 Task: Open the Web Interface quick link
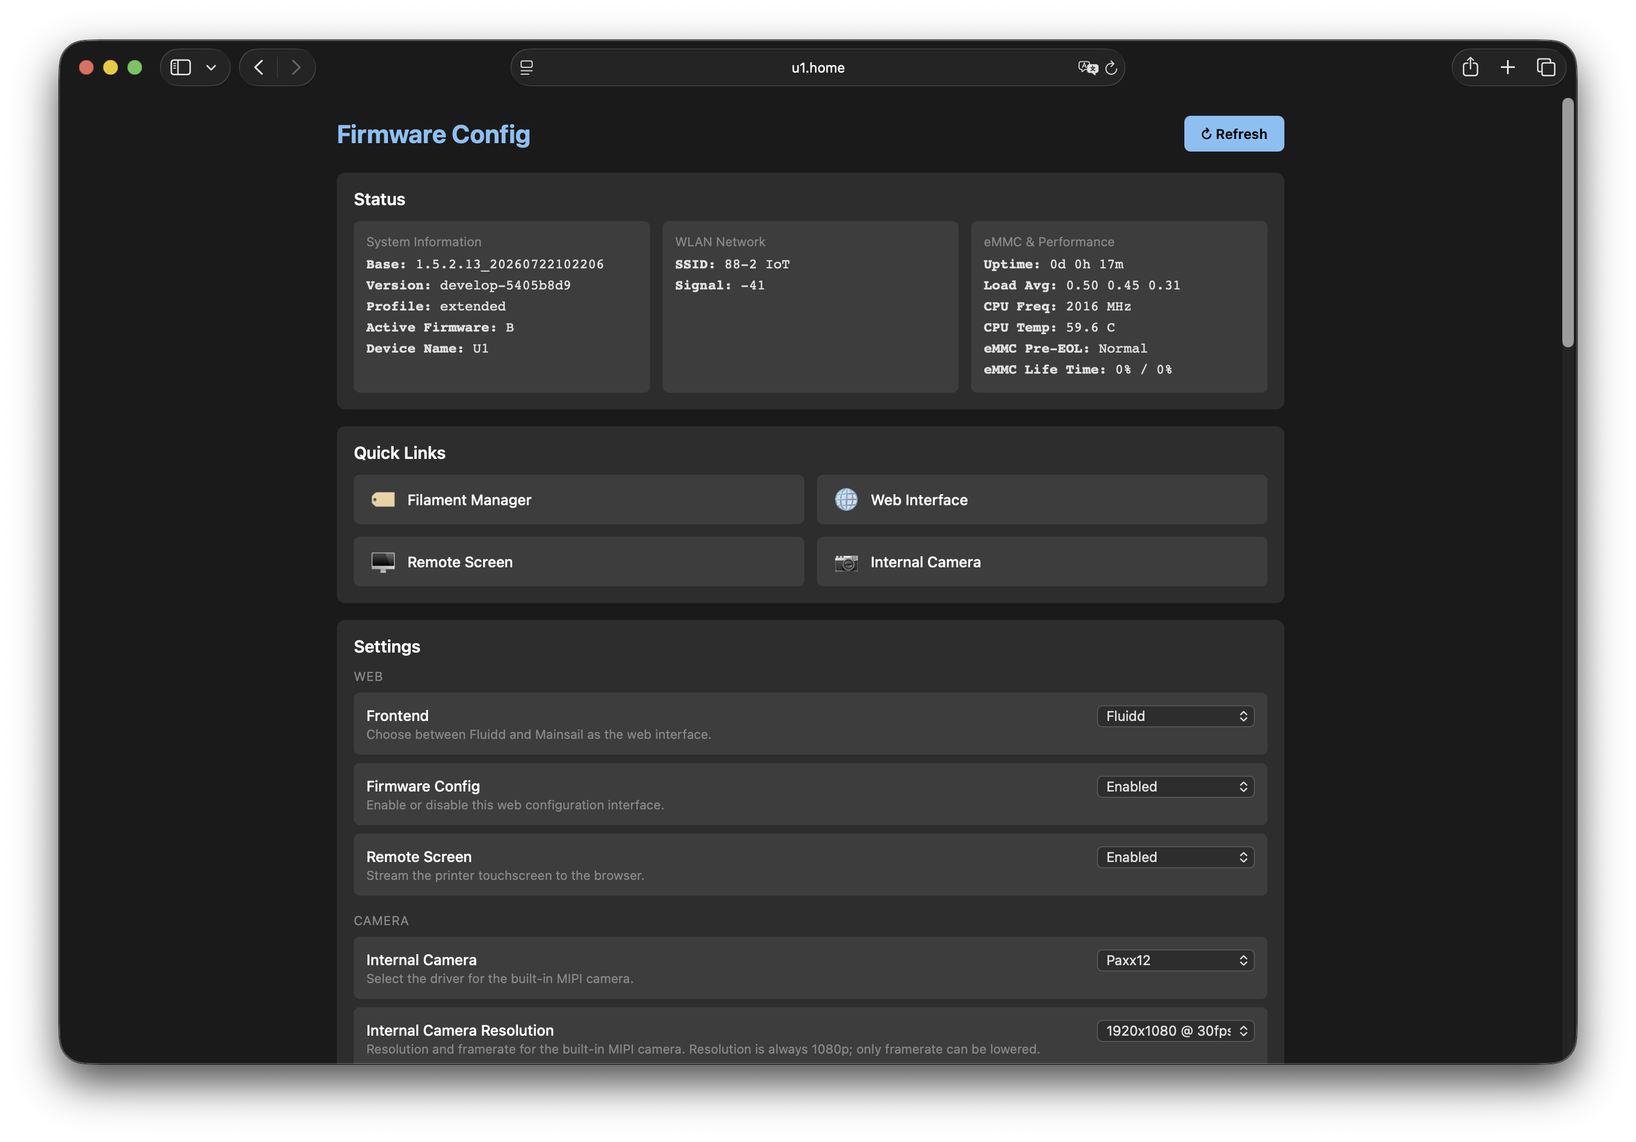point(1041,499)
